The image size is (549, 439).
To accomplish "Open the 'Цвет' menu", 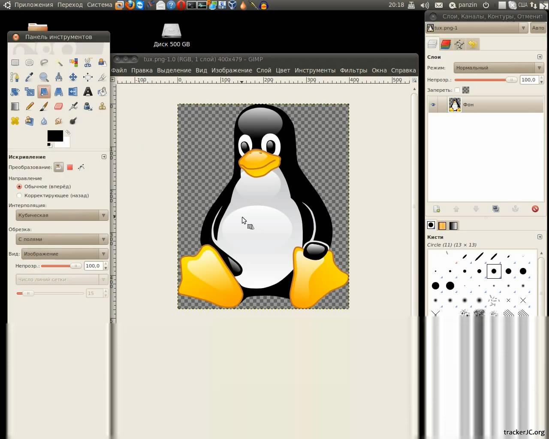I will click(x=283, y=70).
